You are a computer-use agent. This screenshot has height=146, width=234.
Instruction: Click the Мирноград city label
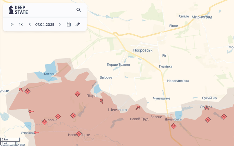tap(202, 17)
